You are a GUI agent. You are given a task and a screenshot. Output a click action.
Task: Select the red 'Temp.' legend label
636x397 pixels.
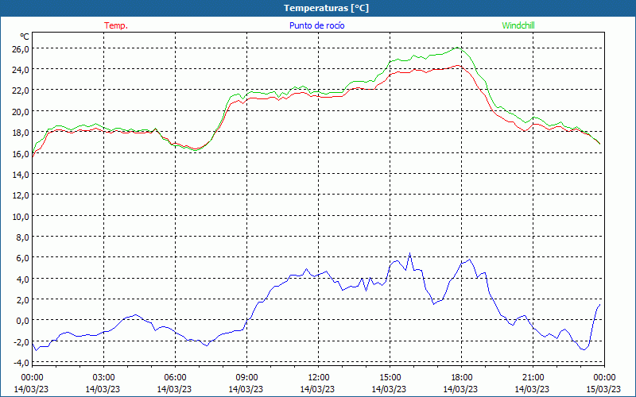click(116, 25)
